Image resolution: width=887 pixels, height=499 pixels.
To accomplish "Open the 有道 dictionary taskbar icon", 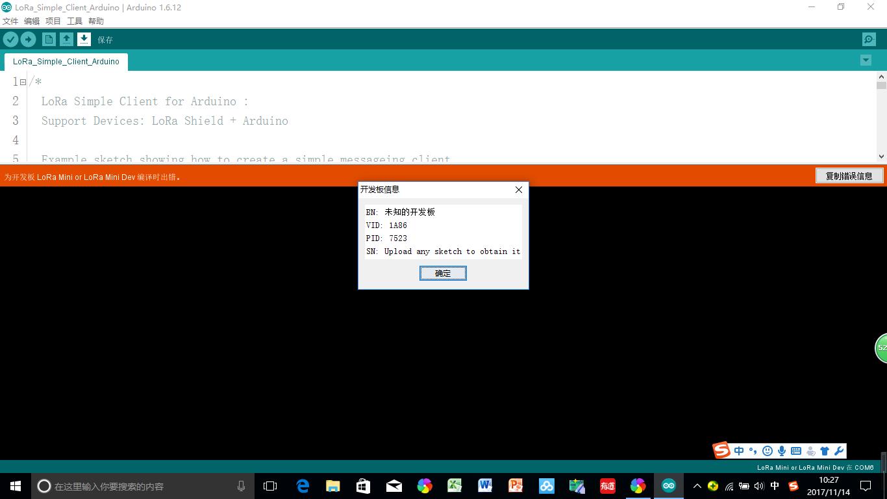I will tap(607, 486).
